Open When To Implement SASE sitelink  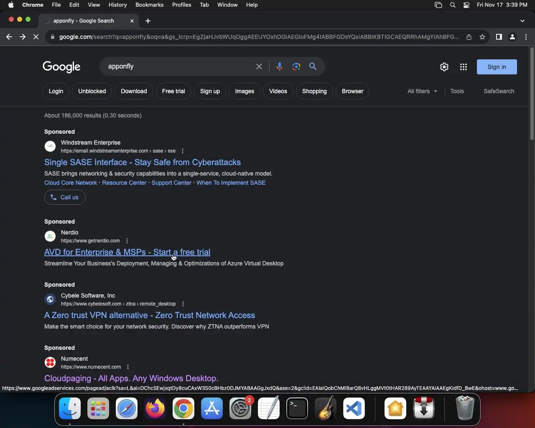[x=231, y=183]
